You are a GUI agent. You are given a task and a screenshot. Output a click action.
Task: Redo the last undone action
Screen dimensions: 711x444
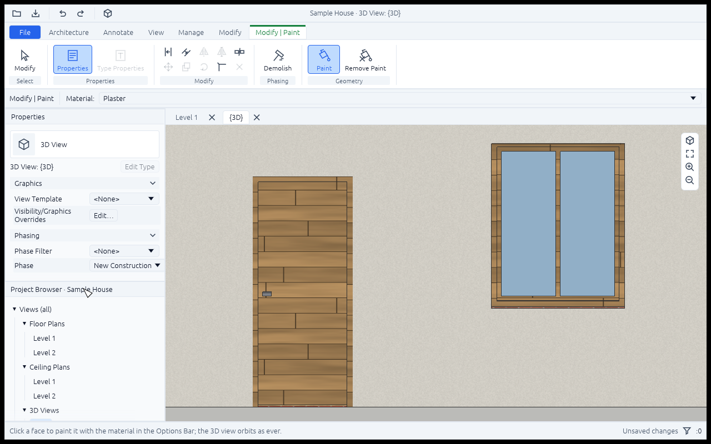[x=81, y=13]
